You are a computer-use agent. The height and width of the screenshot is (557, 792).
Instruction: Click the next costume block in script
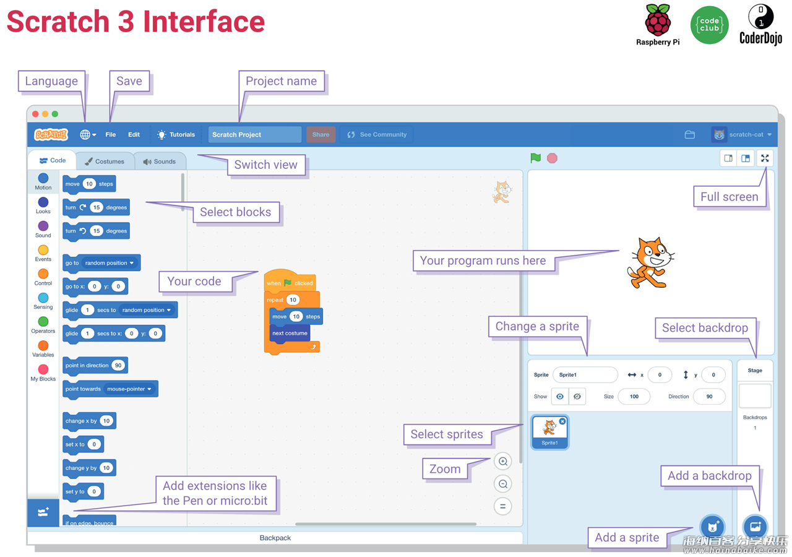[x=290, y=333]
